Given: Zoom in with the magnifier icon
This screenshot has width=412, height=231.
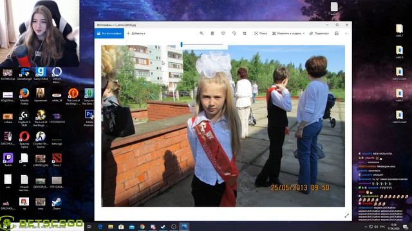Looking at the screenshot, I should 201,33.
